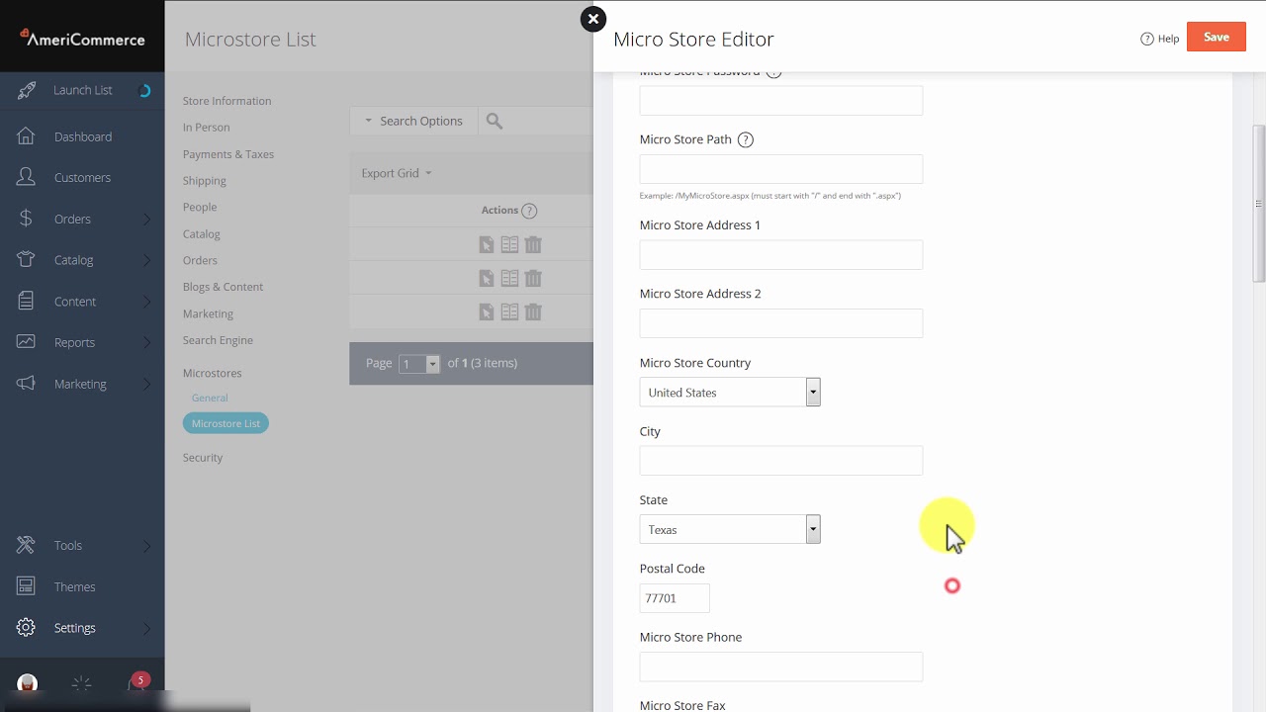The height and width of the screenshot is (712, 1266).
Task: Click the Content document icon
Action: tap(27, 301)
